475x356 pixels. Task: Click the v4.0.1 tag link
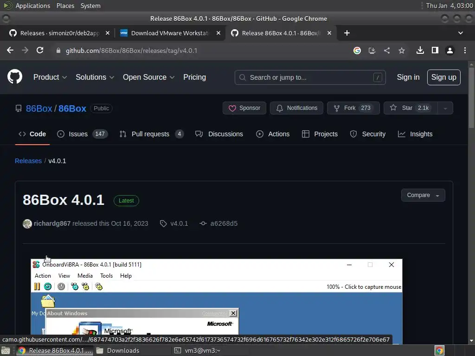pyautogui.click(x=179, y=223)
